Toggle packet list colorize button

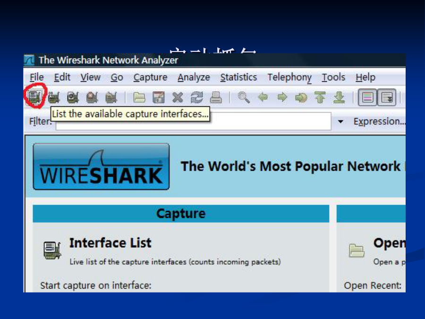[x=367, y=97]
